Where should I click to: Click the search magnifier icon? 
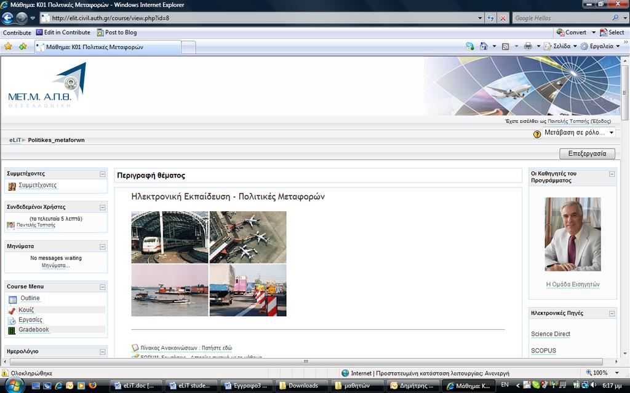tap(615, 18)
